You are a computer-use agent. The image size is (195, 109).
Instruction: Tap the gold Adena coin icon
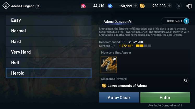[x=142, y=6]
